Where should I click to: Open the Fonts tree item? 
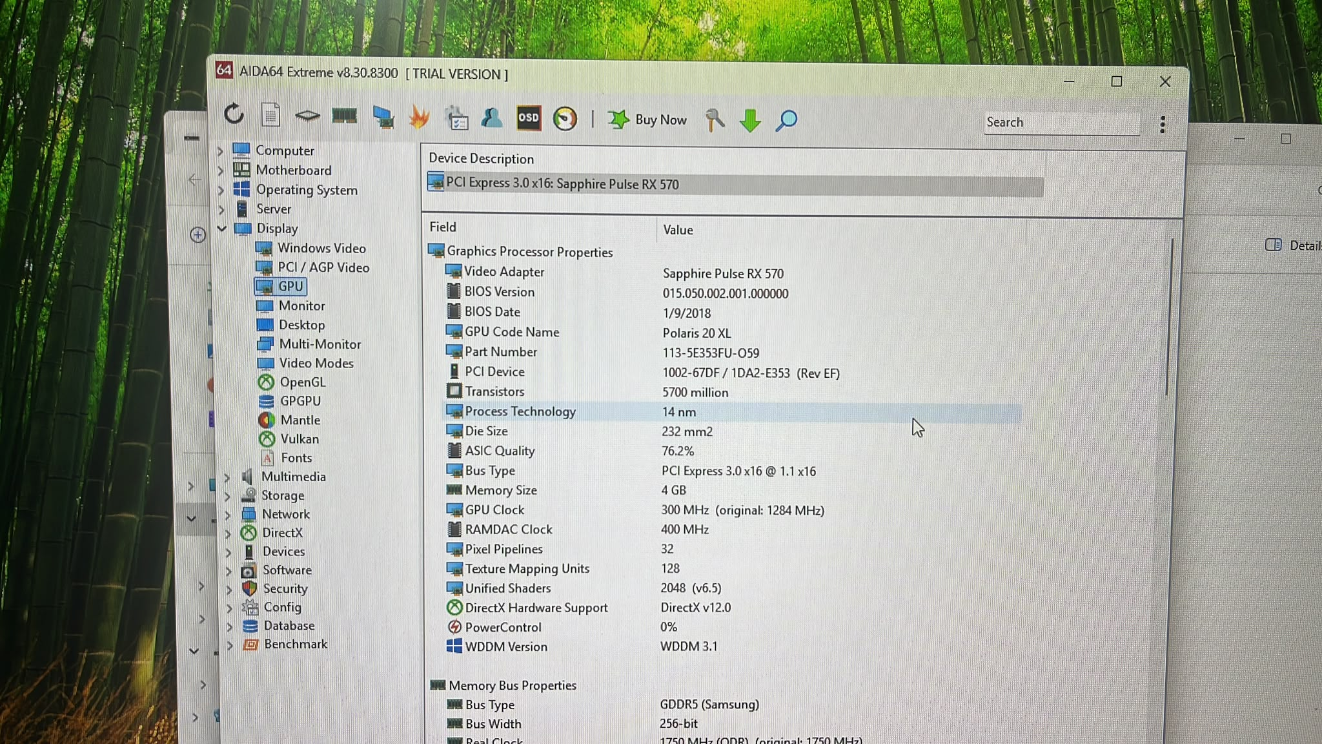286,458
